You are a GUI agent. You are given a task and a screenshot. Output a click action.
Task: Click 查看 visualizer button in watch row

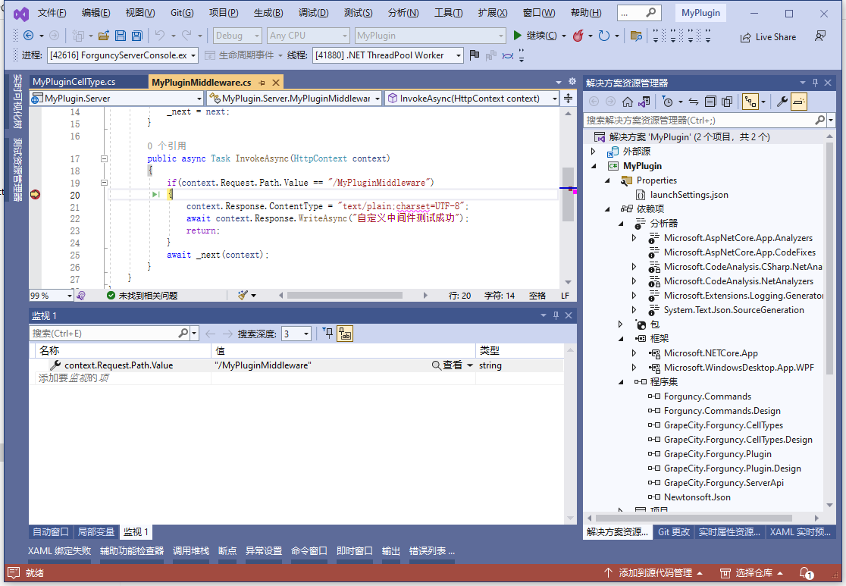coord(448,365)
